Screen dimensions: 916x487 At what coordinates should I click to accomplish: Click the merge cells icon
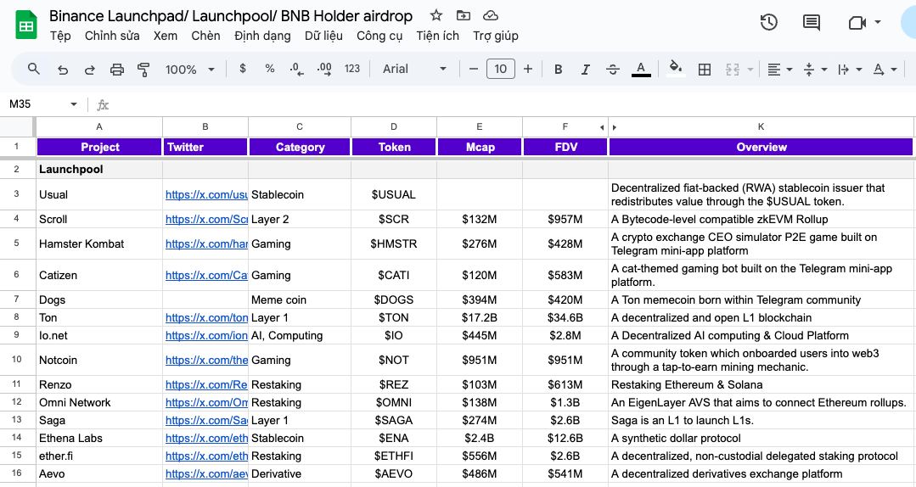click(x=732, y=70)
